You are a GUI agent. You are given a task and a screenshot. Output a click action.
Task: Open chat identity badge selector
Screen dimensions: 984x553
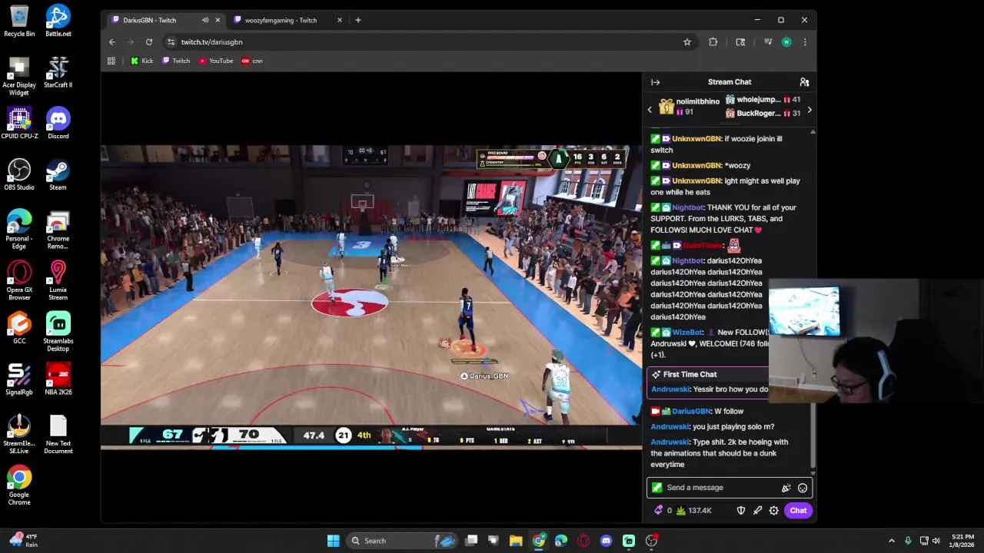pyautogui.click(x=657, y=488)
